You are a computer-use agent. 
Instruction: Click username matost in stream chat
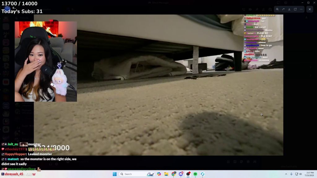[13, 159]
